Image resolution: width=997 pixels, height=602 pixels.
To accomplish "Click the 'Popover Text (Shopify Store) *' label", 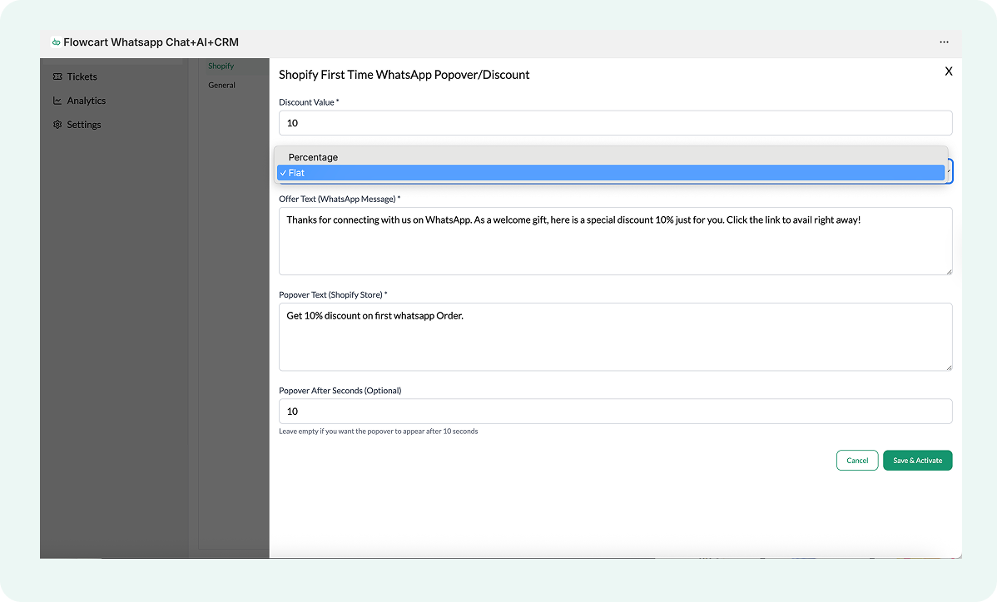I will (x=333, y=294).
